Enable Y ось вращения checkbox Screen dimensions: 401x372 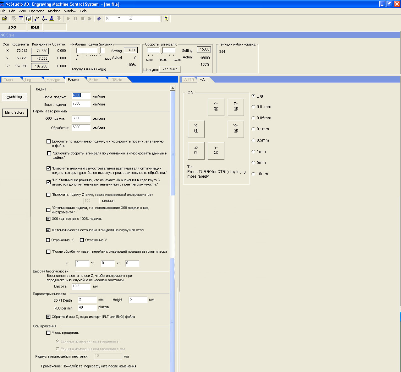[x=48, y=333]
